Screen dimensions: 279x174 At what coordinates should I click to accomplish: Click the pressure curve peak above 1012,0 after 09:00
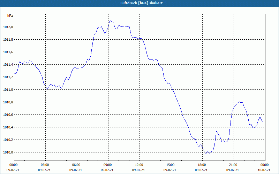tap(110, 21)
